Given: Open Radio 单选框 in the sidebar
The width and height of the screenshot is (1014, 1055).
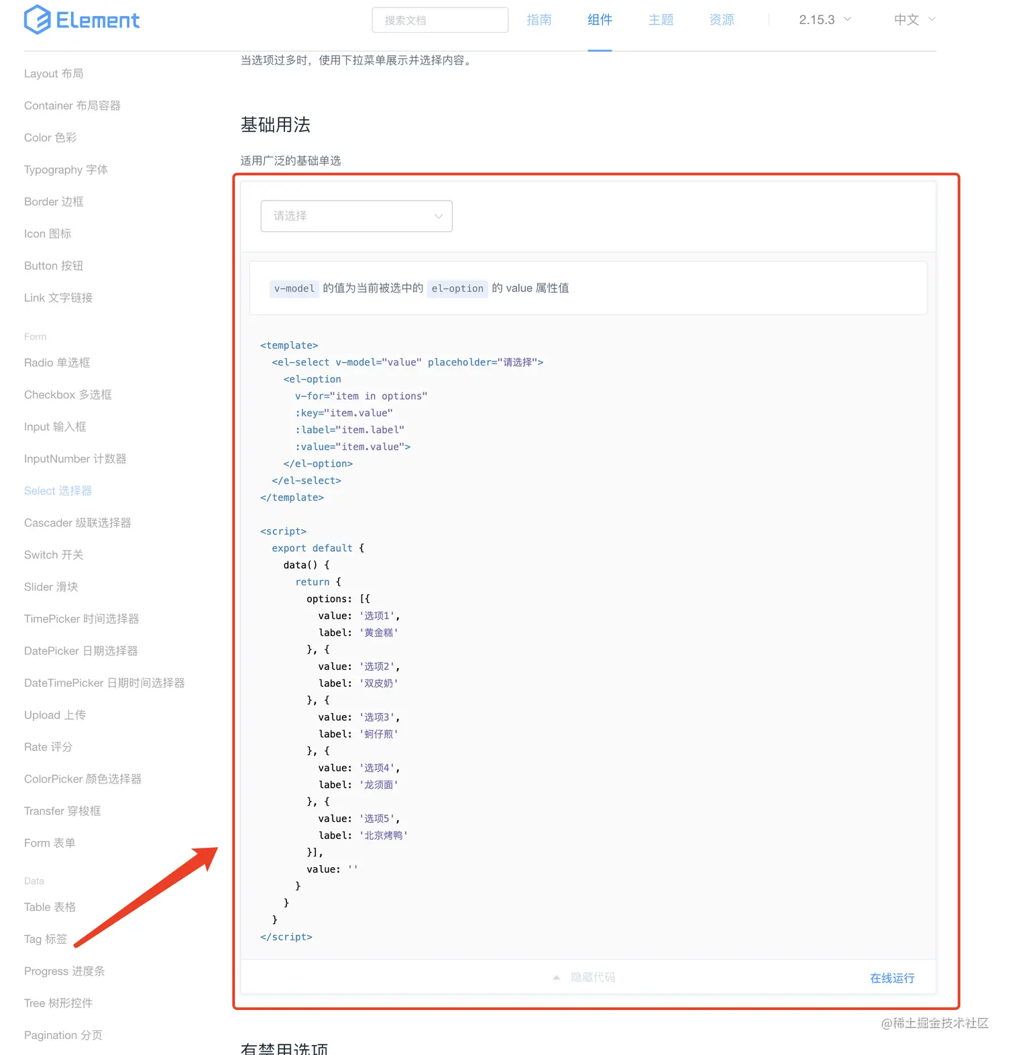Looking at the screenshot, I should 57,363.
